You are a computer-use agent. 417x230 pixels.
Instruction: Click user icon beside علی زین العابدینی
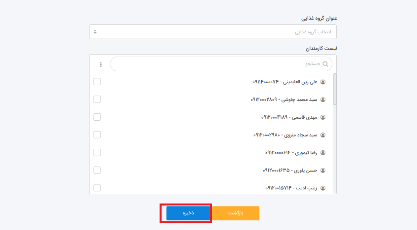tap(323, 82)
